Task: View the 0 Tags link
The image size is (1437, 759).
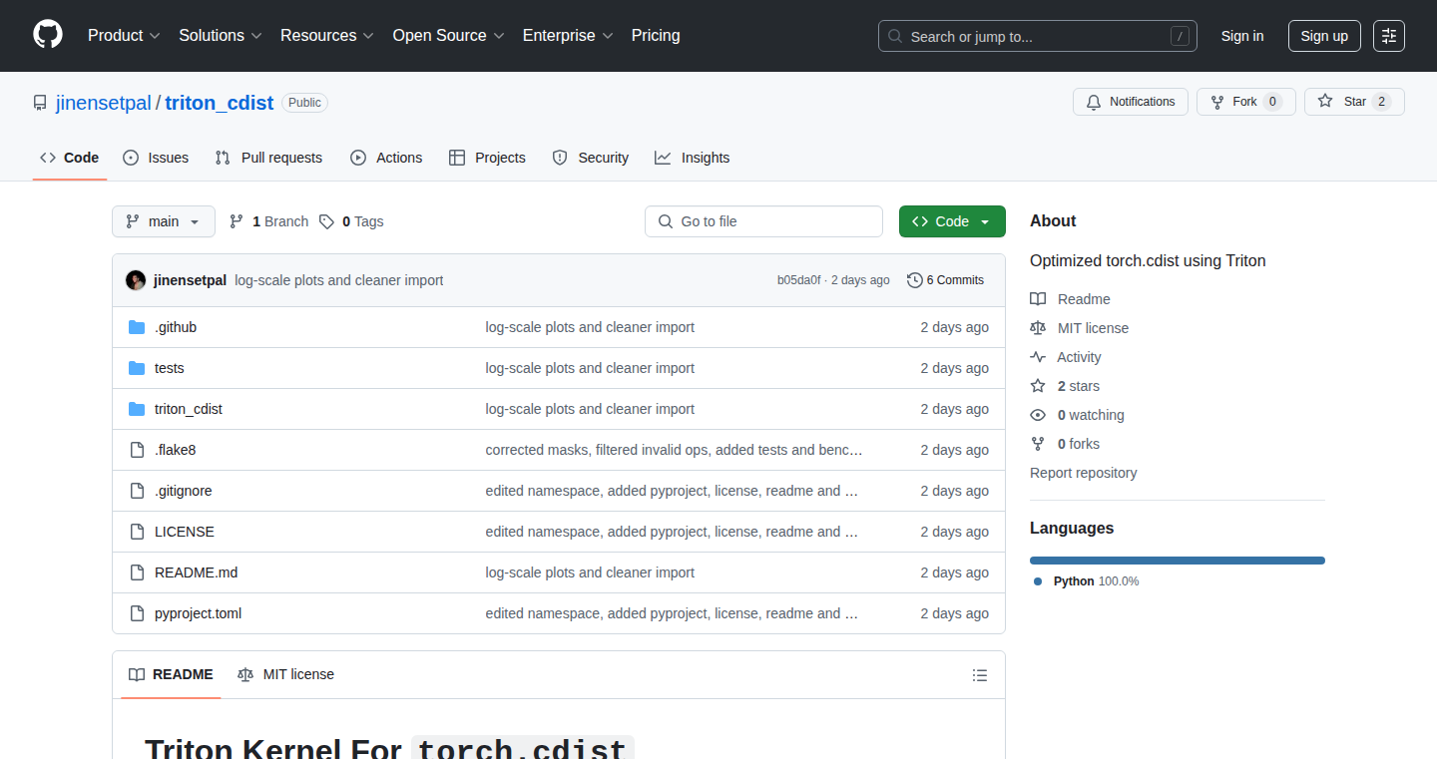Action: point(351,221)
